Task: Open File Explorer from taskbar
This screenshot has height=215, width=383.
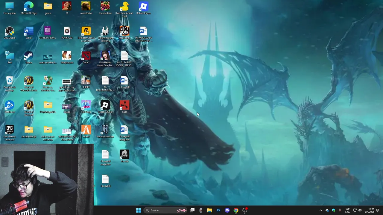Action: (209, 210)
